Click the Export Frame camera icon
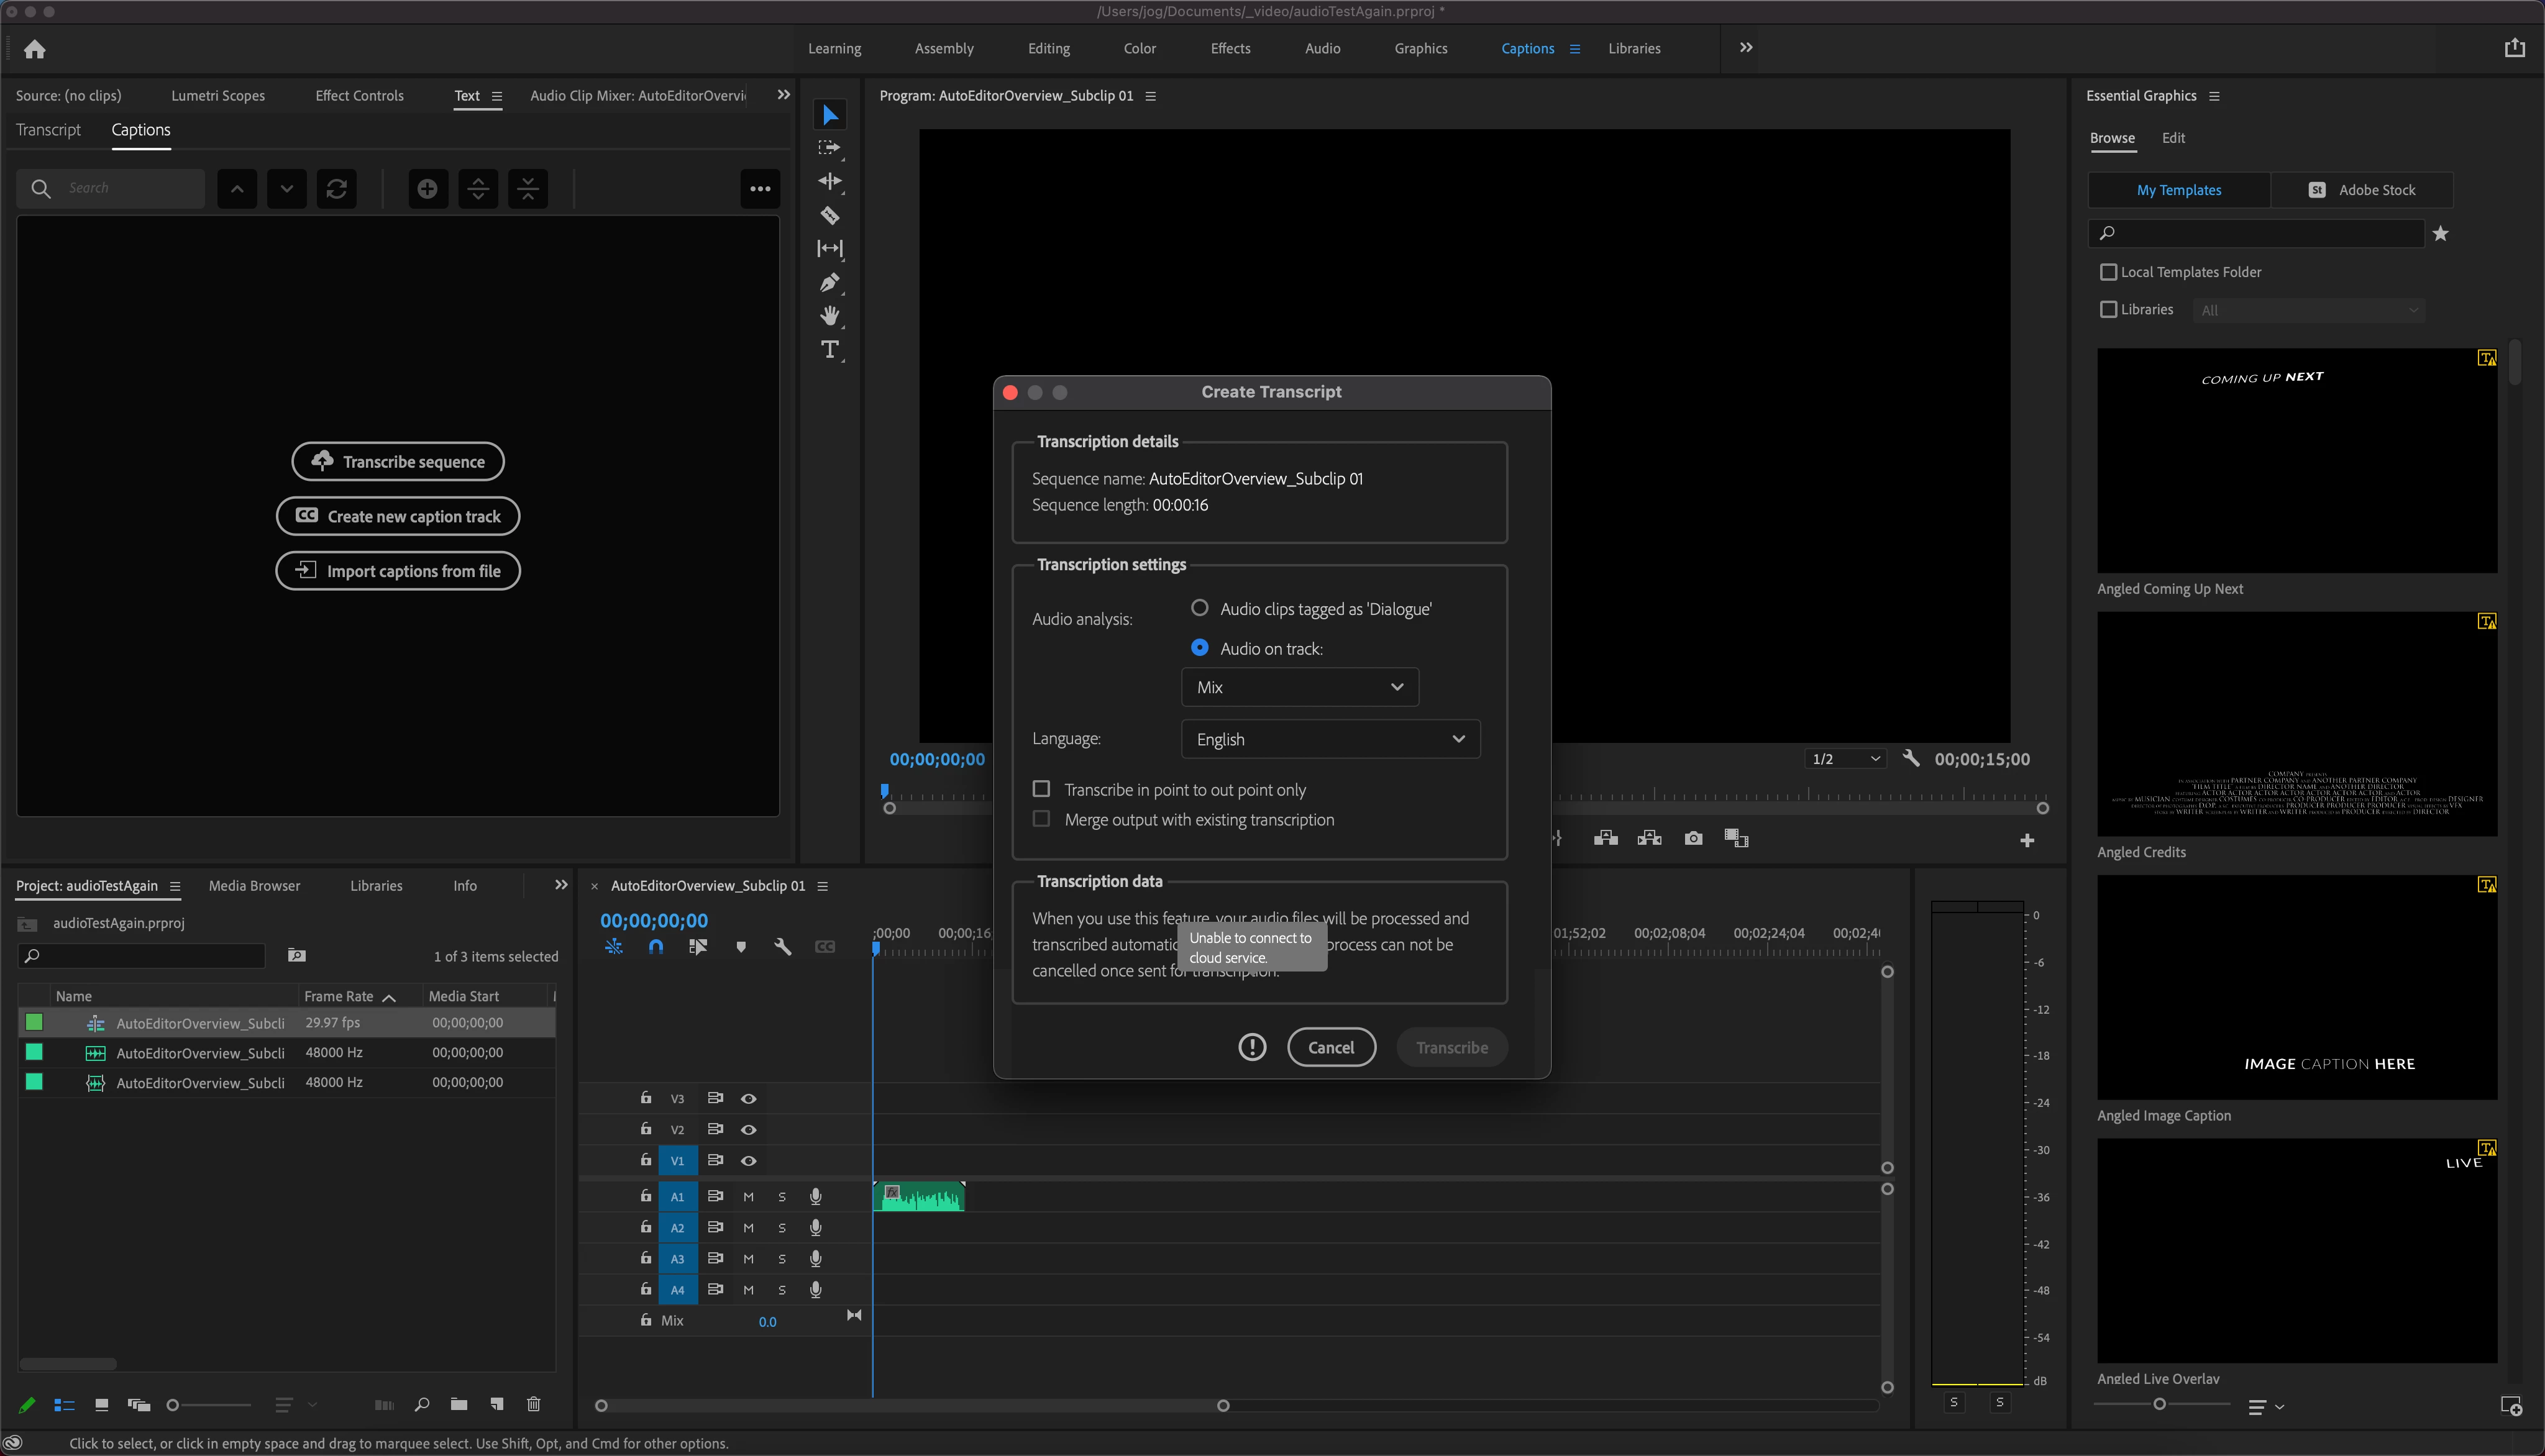Image resolution: width=2545 pixels, height=1456 pixels. (x=1693, y=838)
